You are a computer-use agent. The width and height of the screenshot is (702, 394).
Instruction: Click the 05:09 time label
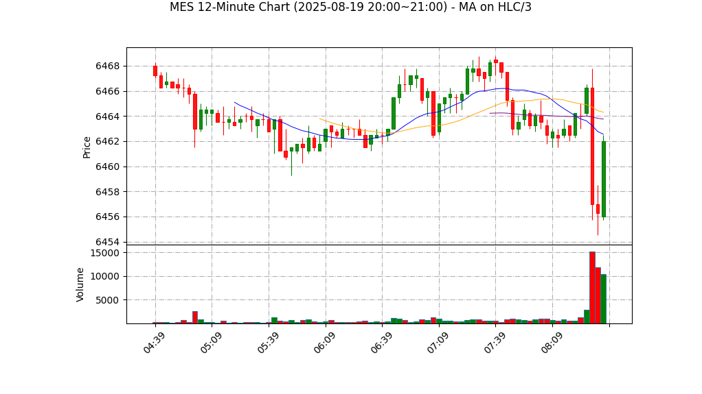(211, 343)
